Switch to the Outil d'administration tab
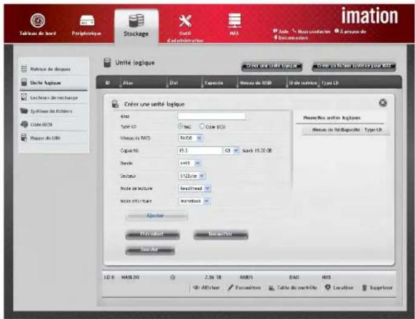The image size is (415, 319). pos(185,37)
